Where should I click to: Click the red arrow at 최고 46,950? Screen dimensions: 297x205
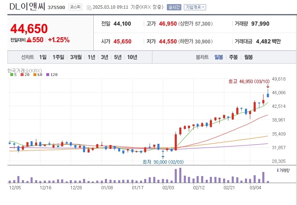click(268, 86)
